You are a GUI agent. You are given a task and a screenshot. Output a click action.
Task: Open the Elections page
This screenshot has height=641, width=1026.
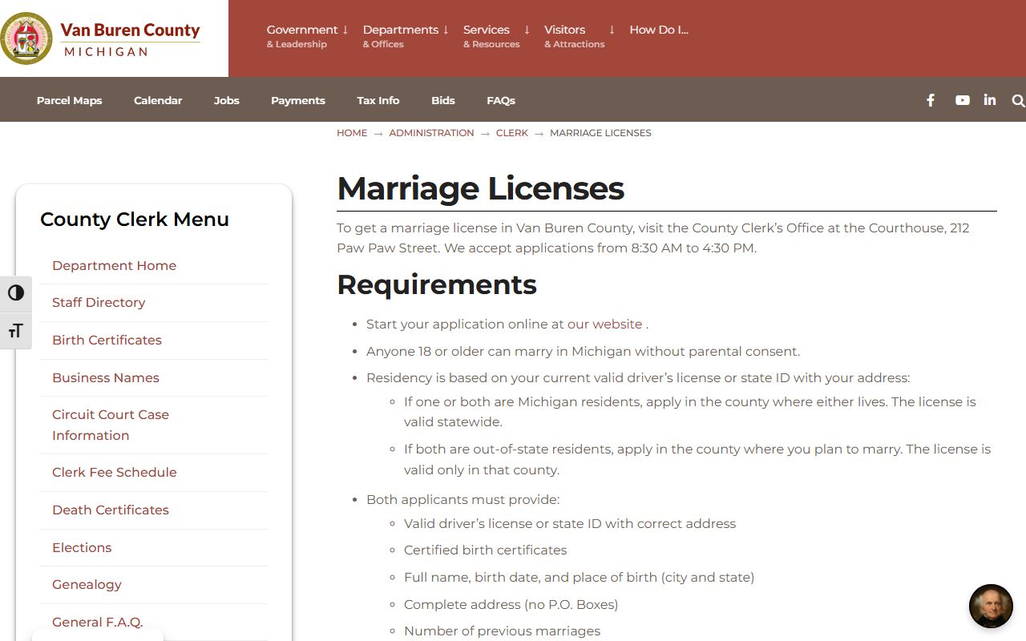click(82, 547)
